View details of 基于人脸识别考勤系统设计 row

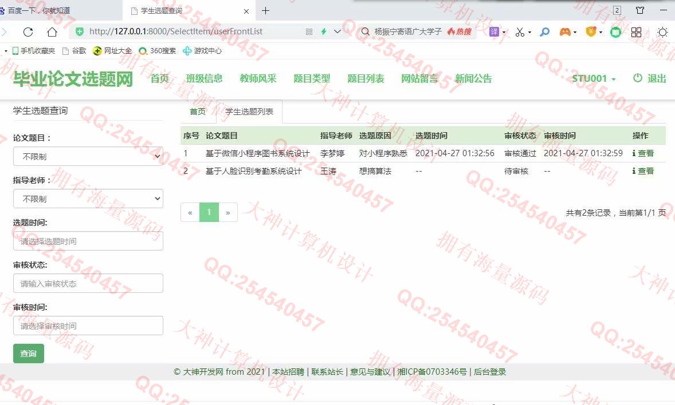643,171
